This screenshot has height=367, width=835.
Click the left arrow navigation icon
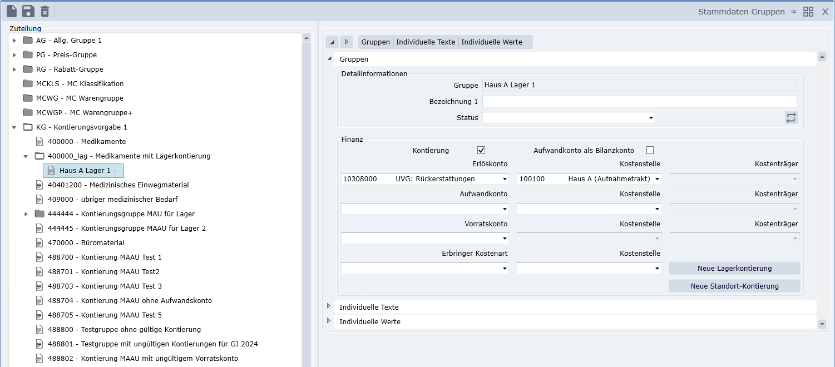point(332,42)
